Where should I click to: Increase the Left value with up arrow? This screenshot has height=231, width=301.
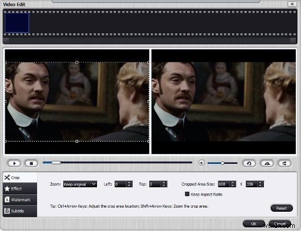129,183
